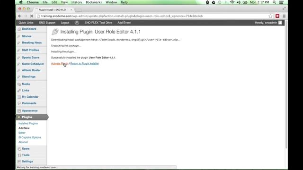The image size is (303, 170).
Task: Click the Standings pin icon
Action: coord(19,76)
